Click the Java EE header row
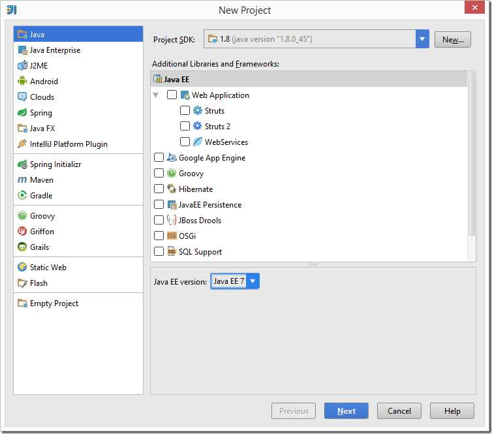 point(309,79)
